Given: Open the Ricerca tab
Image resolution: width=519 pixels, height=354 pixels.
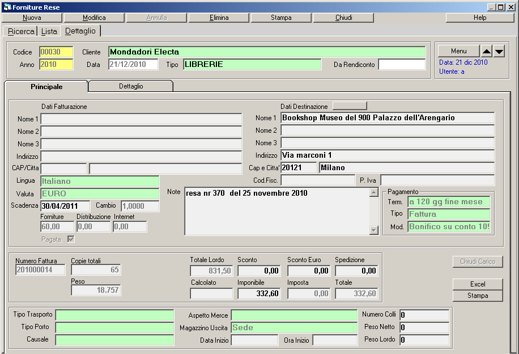Looking at the screenshot, I should click(21, 31).
